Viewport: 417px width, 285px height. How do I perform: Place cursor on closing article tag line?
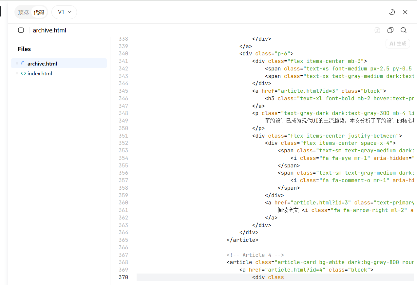click(242, 240)
